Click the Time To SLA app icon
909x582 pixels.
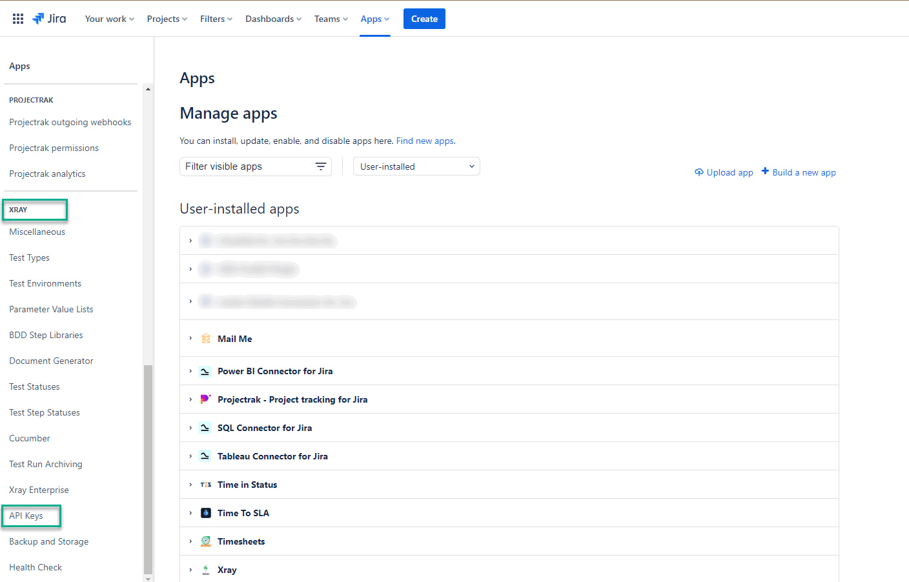[x=205, y=512]
